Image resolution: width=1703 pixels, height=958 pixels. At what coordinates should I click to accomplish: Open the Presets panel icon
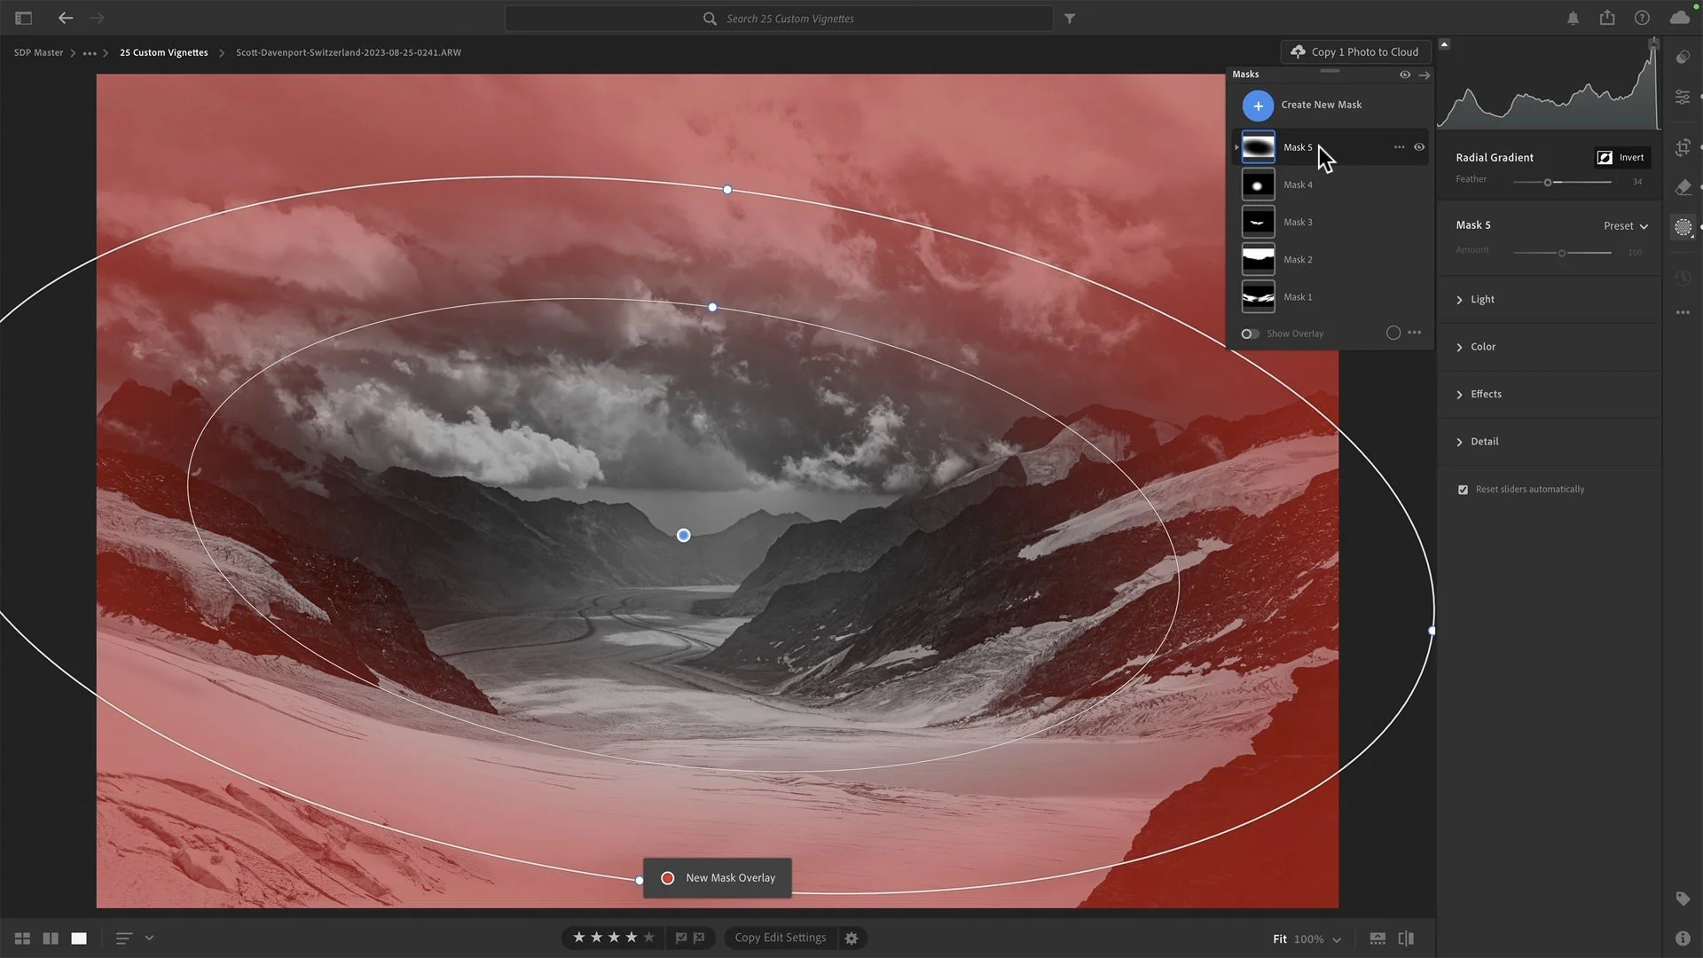1683,58
